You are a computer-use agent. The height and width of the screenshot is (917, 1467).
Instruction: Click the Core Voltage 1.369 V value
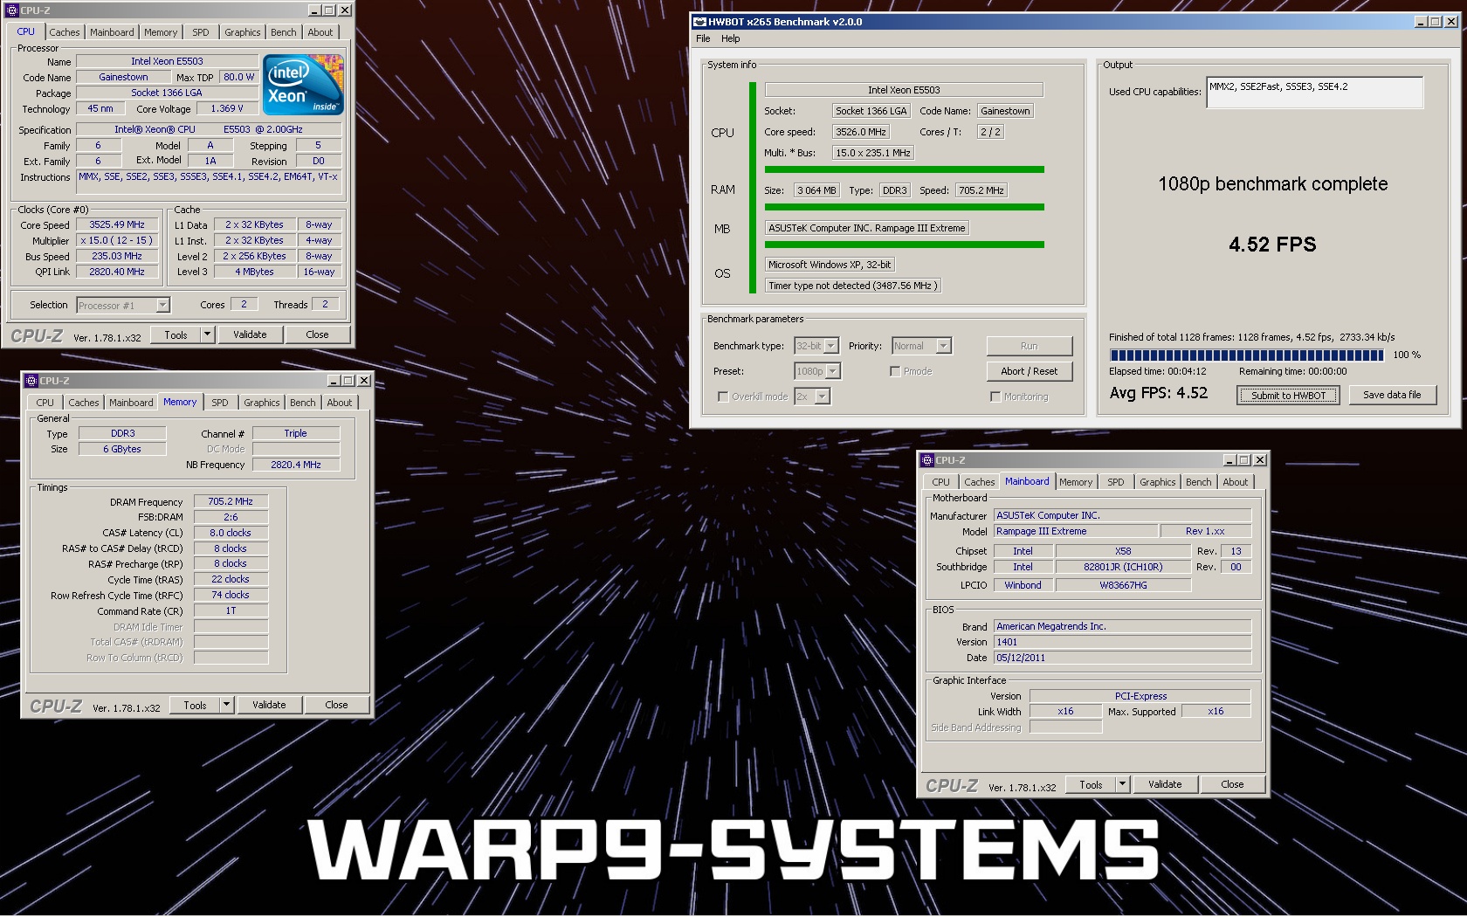[227, 108]
